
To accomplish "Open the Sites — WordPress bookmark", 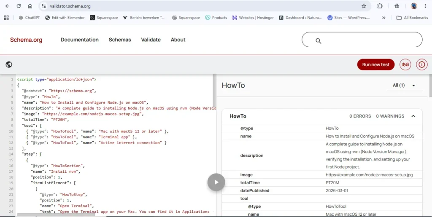I will point(348,18).
